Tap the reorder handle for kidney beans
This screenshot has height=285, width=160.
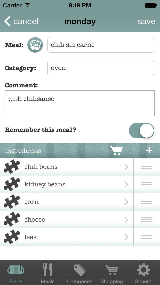147,184
